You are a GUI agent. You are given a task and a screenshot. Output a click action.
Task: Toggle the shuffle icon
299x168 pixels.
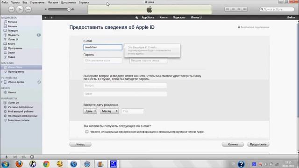(x=15, y=157)
